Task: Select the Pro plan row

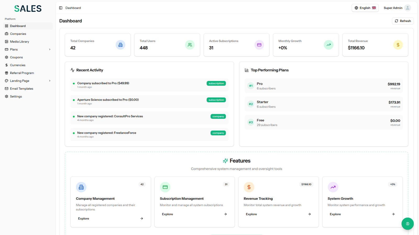Action: coord(323,86)
